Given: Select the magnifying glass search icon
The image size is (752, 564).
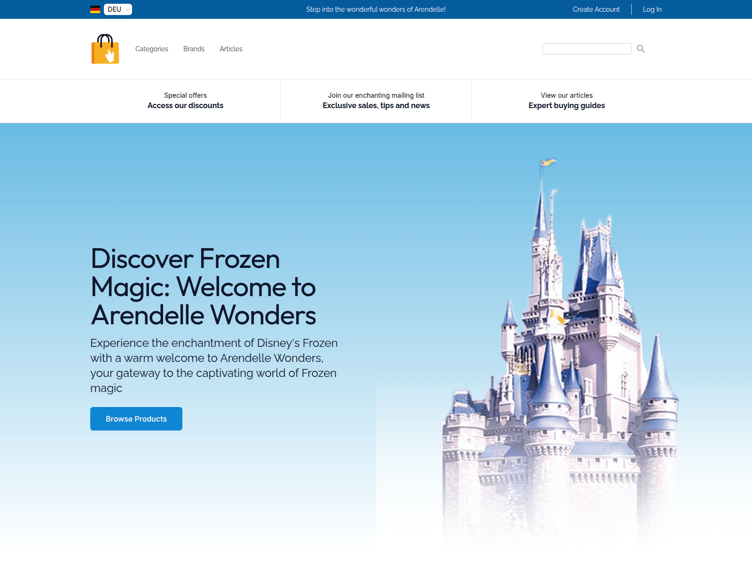Looking at the screenshot, I should coord(641,48).
